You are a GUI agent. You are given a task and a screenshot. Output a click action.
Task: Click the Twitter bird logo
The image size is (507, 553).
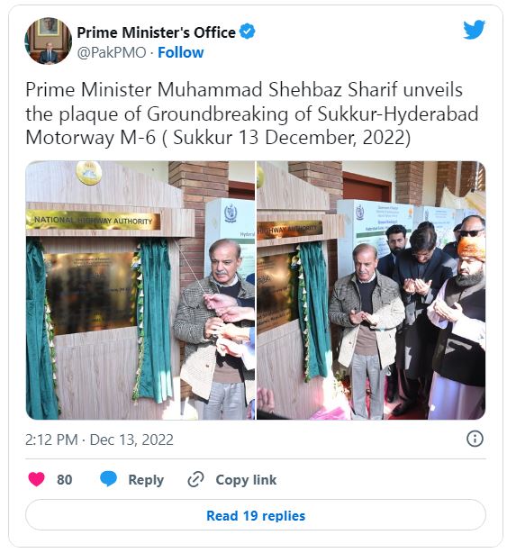click(474, 30)
